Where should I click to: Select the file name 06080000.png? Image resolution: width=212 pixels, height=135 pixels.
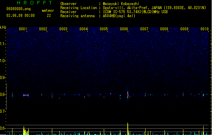coord(19,9)
